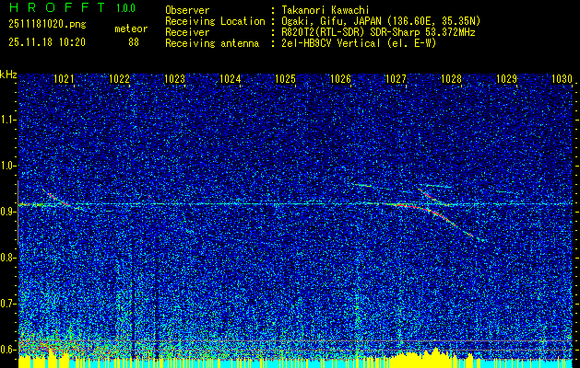Click the 0.8 kHz frequency label
The width and height of the screenshot is (580, 368).
[x=7, y=258]
